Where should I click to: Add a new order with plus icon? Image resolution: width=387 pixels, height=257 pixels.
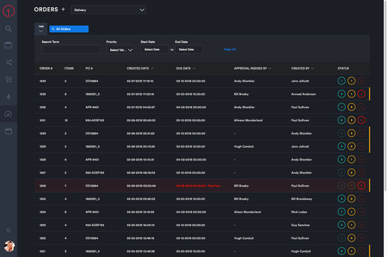[x=63, y=10]
